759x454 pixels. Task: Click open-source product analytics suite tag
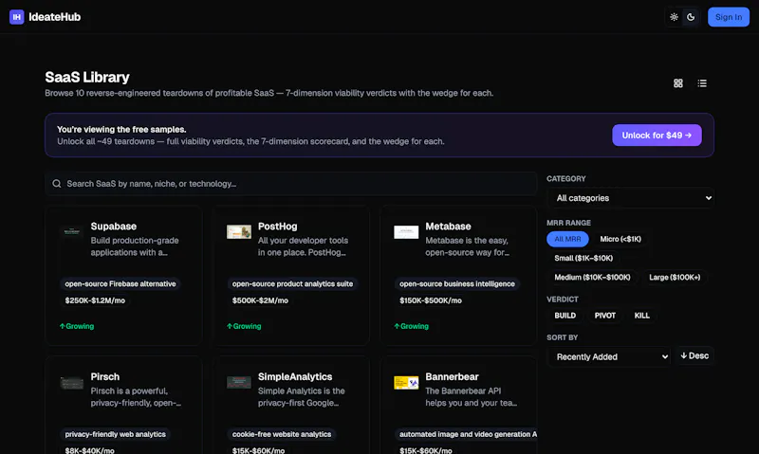292,283
